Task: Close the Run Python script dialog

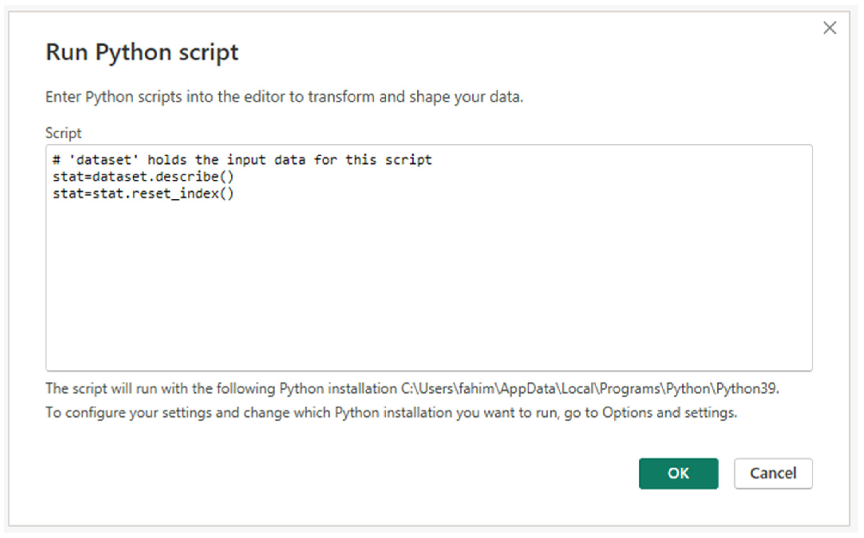Action: 829,28
